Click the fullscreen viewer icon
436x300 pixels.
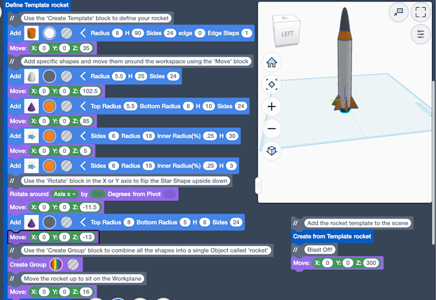[x=421, y=12]
